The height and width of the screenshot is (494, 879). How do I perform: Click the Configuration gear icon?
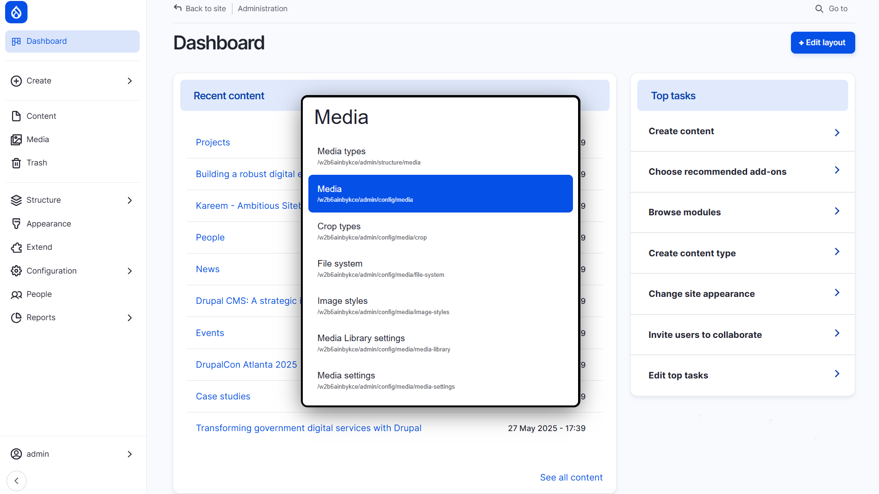point(16,271)
